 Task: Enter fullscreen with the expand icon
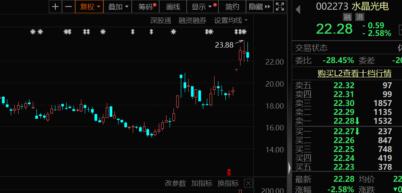(x=279, y=7)
